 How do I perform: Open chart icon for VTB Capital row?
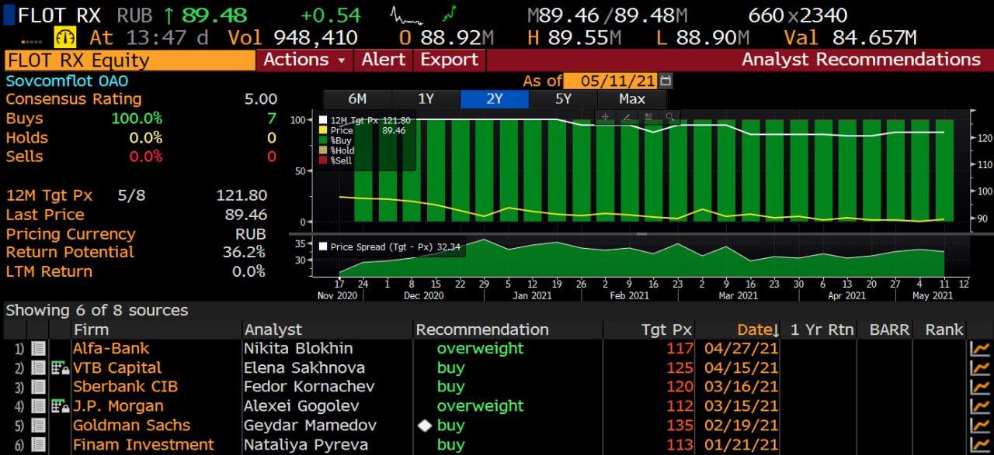[x=981, y=368]
